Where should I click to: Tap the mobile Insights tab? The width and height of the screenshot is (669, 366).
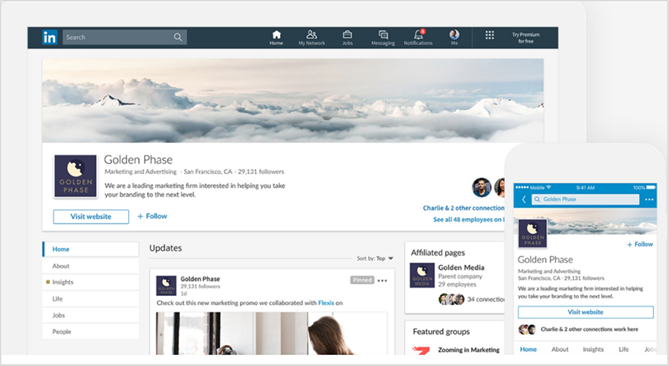pos(593,349)
